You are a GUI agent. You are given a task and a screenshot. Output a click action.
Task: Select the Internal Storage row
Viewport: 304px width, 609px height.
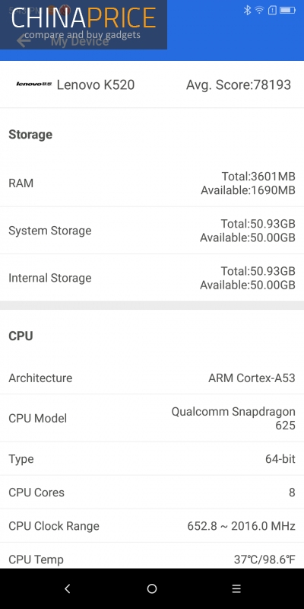coord(152,278)
